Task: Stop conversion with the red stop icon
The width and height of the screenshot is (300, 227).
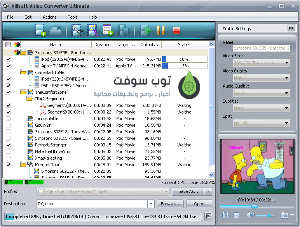Action: pos(176,30)
